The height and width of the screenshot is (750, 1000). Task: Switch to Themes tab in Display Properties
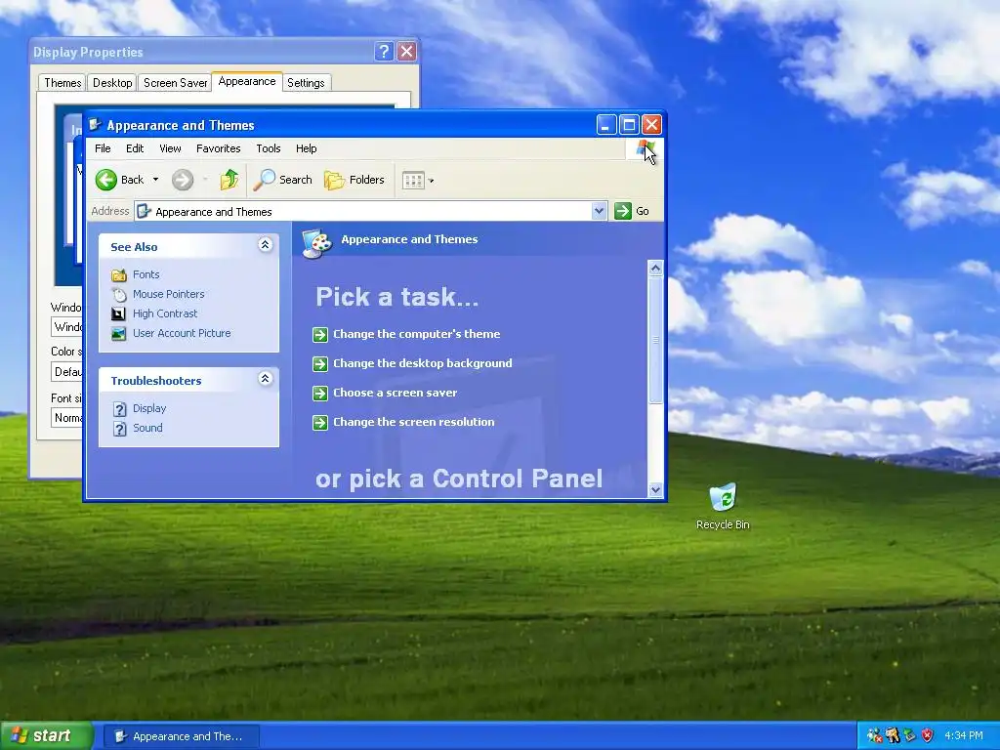(x=62, y=83)
